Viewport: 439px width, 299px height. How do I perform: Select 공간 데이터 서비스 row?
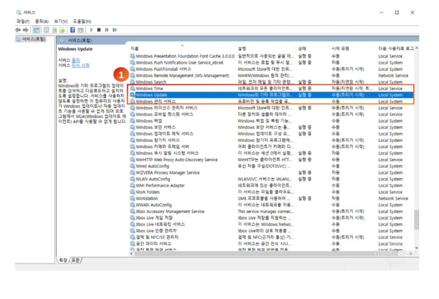click(x=271, y=244)
